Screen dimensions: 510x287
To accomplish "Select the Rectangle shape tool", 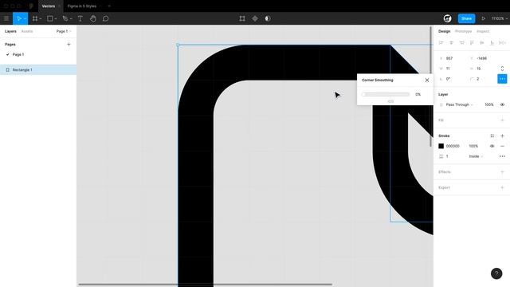I will 50,18.
